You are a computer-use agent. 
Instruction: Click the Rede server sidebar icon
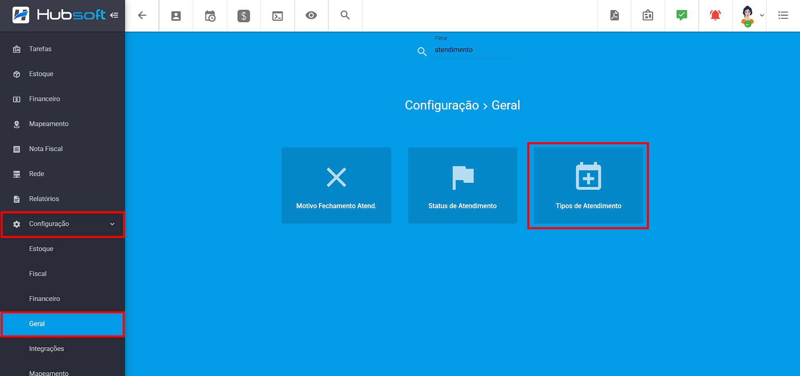click(x=17, y=174)
